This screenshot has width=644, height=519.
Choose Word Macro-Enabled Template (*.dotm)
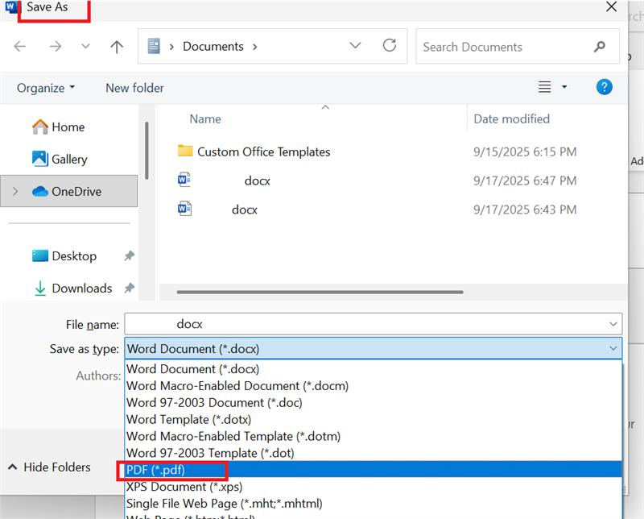[x=374, y=436]
